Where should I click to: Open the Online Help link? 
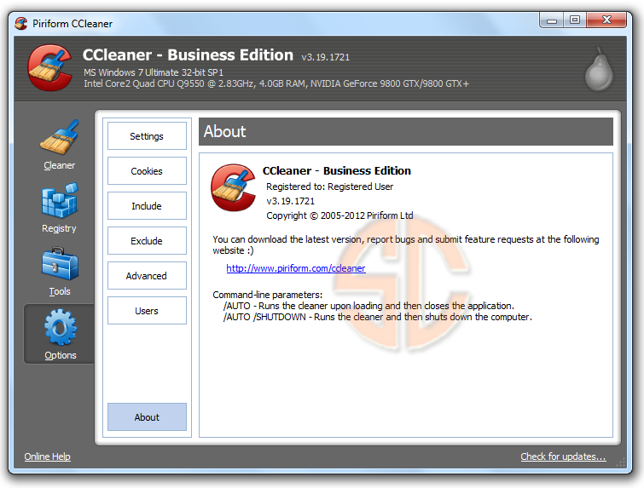coord(47,456)
